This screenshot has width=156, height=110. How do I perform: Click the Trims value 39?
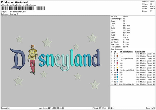(124, 23)
